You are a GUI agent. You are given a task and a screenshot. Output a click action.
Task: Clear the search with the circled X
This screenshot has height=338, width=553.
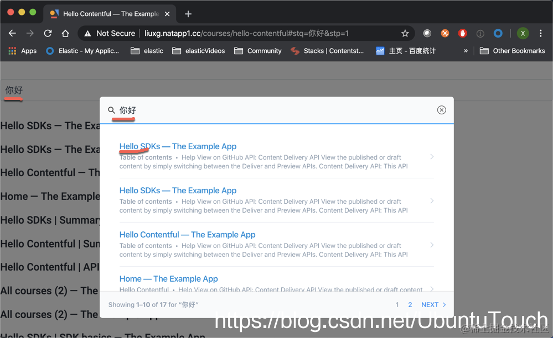point(441,110)
